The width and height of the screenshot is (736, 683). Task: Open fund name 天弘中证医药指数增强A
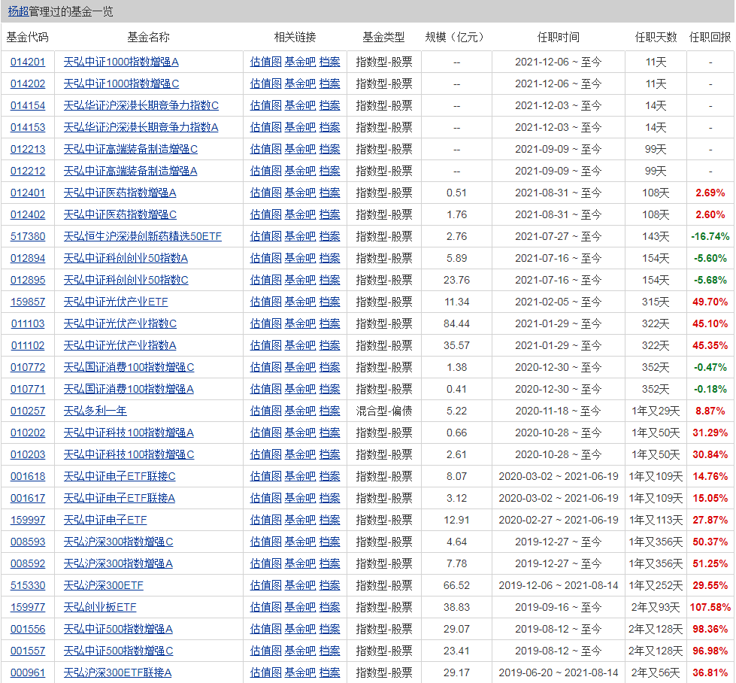pos(120,193)
